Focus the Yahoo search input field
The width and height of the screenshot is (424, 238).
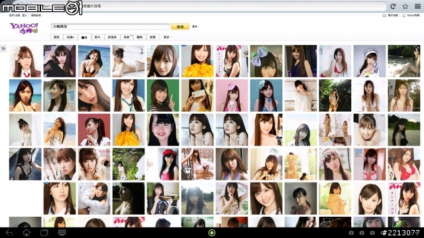click(x=111, y=26)
